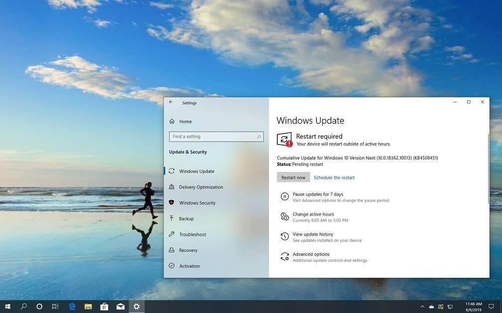502x313 pixels.
Task: Click the search magnifier in Find a setting
Action: pyautogui.click(x=259, y=137)
